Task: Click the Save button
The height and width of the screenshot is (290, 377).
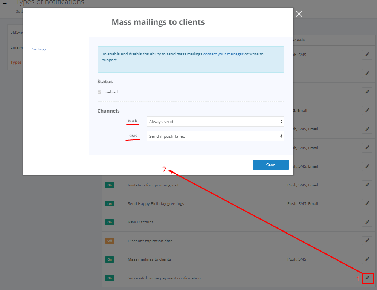Action: pos(270,165)
